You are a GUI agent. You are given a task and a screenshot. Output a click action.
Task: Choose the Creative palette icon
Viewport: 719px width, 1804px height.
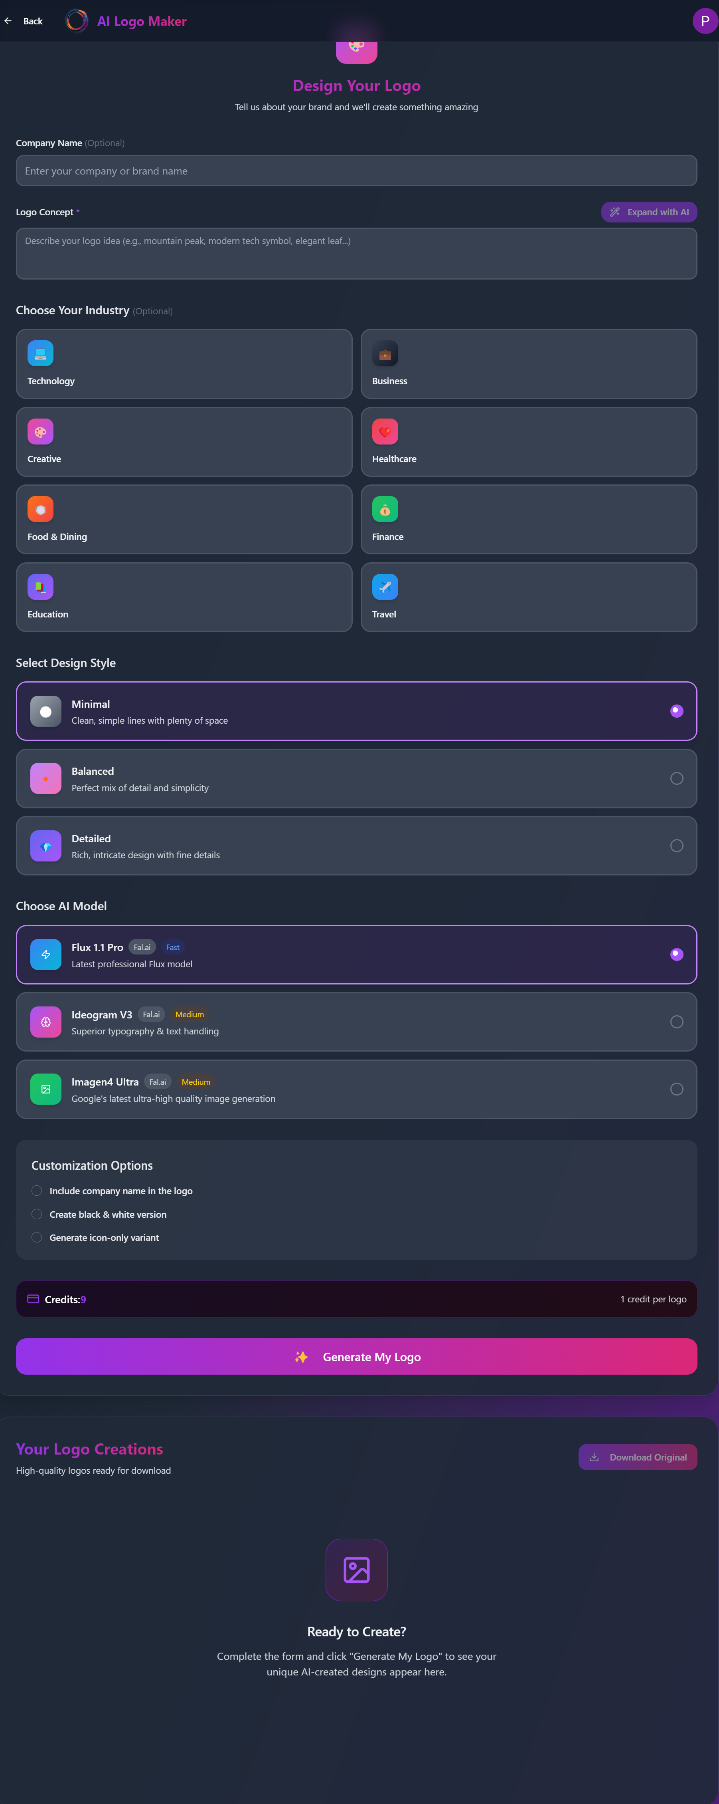coord(40,431)
